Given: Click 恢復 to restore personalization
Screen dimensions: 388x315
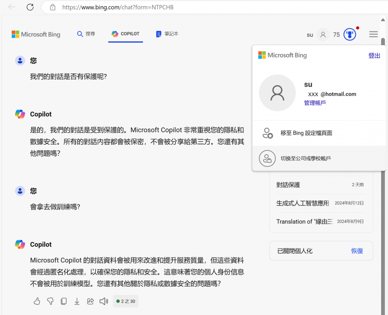Looking at the screenshot, I should point(357,251).
